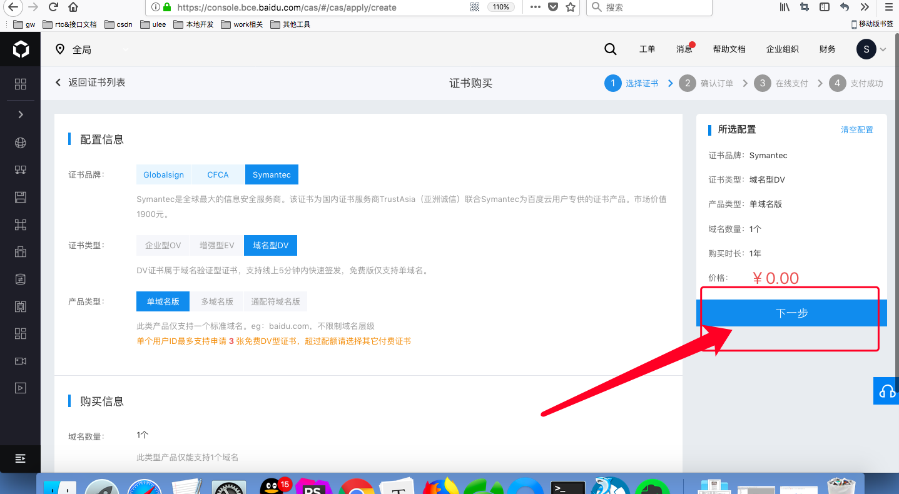This screenshot has height=494, width=899.
Task: Open 企业组织 in top navigation
Action: pyautogui.click(x=783, y=49)
